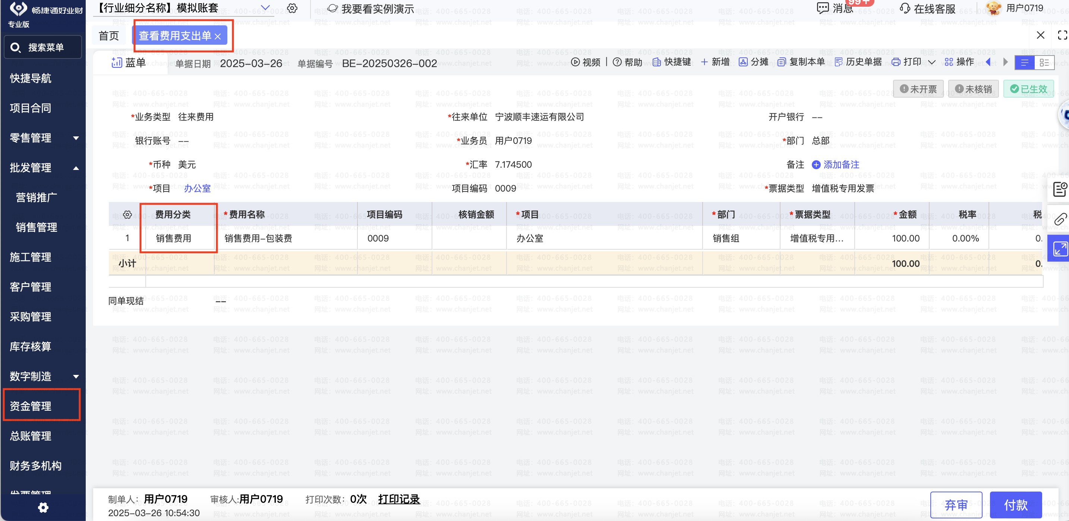Click the expand panel icon on right
Screen dimensions: 1069x521
[x=1060, y=249]
